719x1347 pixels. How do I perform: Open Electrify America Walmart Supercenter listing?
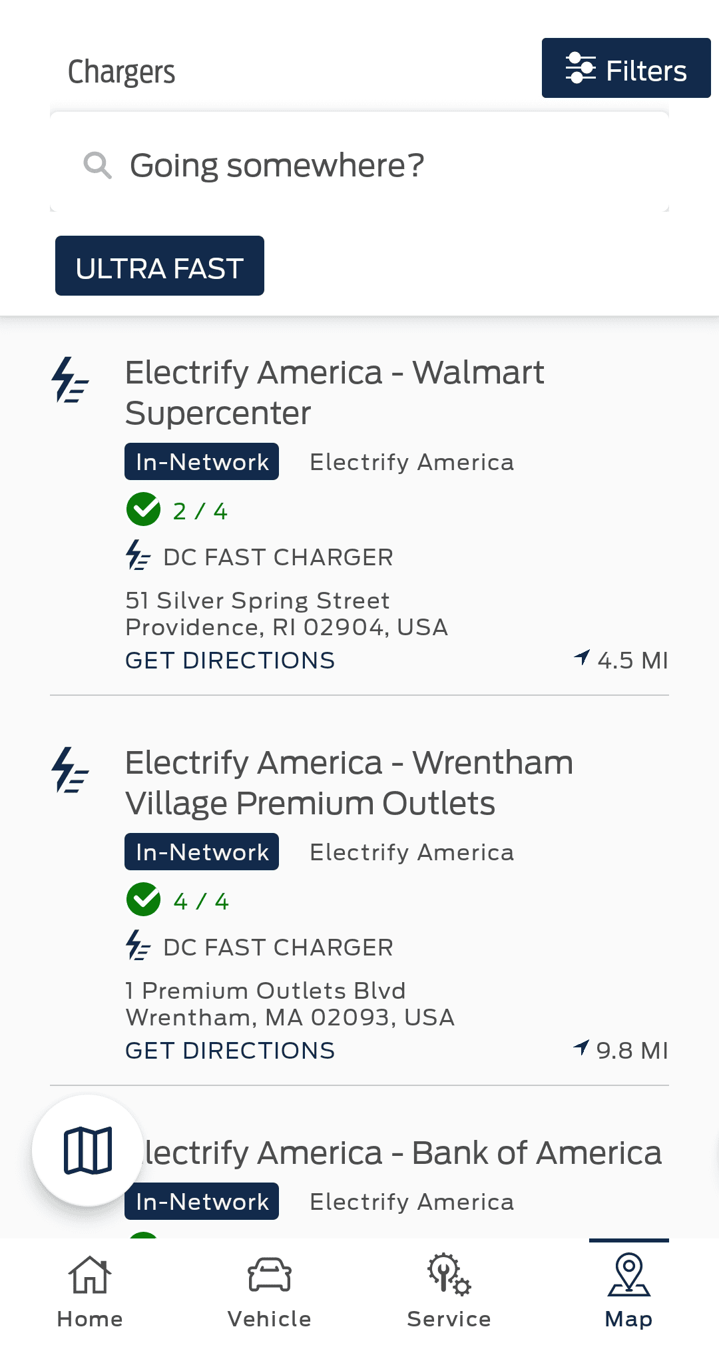pyautogui.click(x=334, y=392)
